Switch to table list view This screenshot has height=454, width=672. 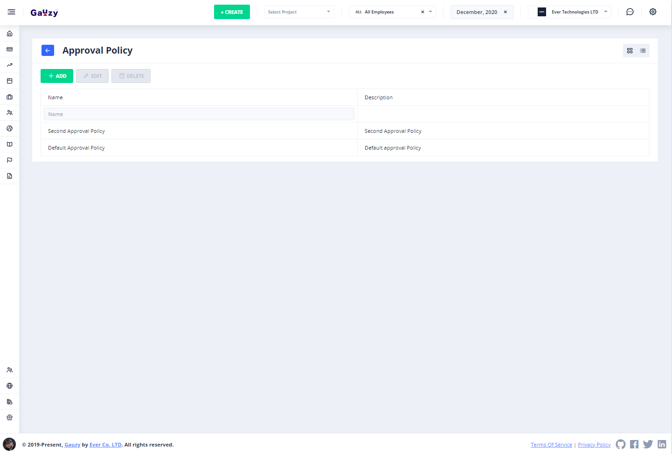tap(643, 51)
